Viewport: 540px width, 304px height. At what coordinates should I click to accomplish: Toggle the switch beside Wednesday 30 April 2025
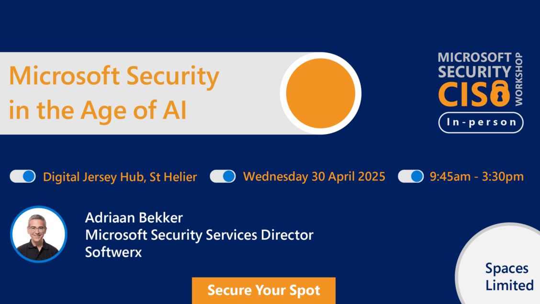click(223, 176)
